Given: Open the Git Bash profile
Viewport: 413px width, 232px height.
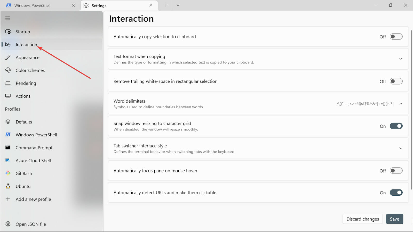Looking at the screenshot, I should coord(52,173).
